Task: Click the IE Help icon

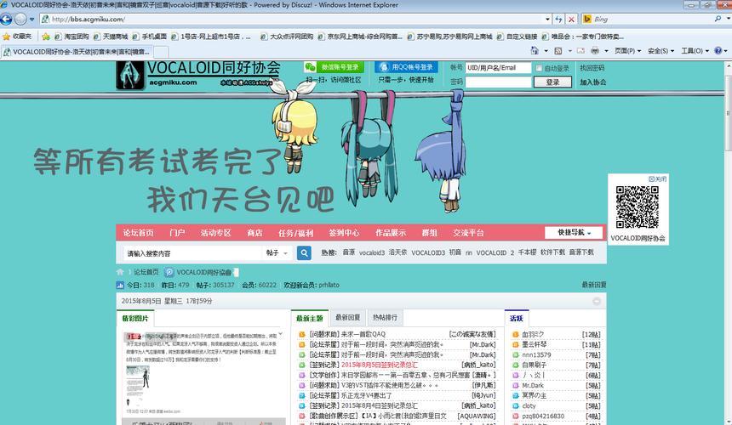Action: pos(718,50)
